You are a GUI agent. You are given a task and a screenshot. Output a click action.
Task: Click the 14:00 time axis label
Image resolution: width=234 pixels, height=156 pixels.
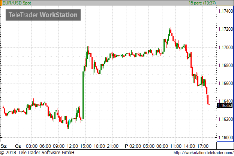coord(189,146)
